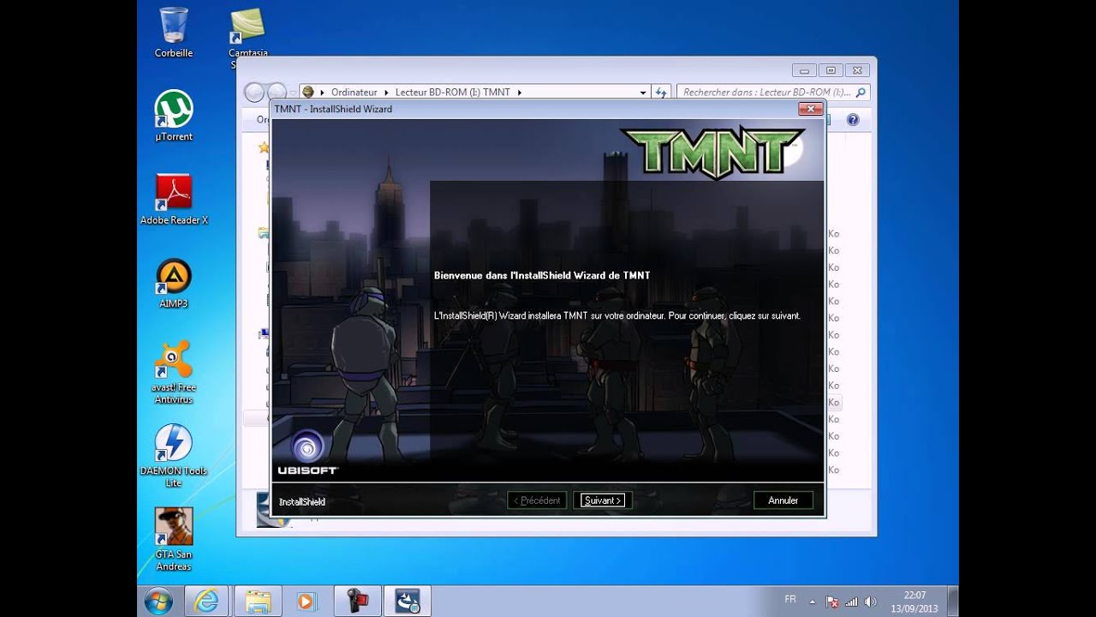
Task: Click the recent pages dropdown near back arrows
Action: click(292, 92)
